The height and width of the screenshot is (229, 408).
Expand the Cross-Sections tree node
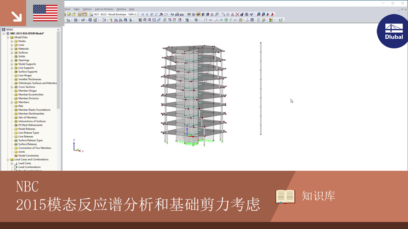pos(12,87)
